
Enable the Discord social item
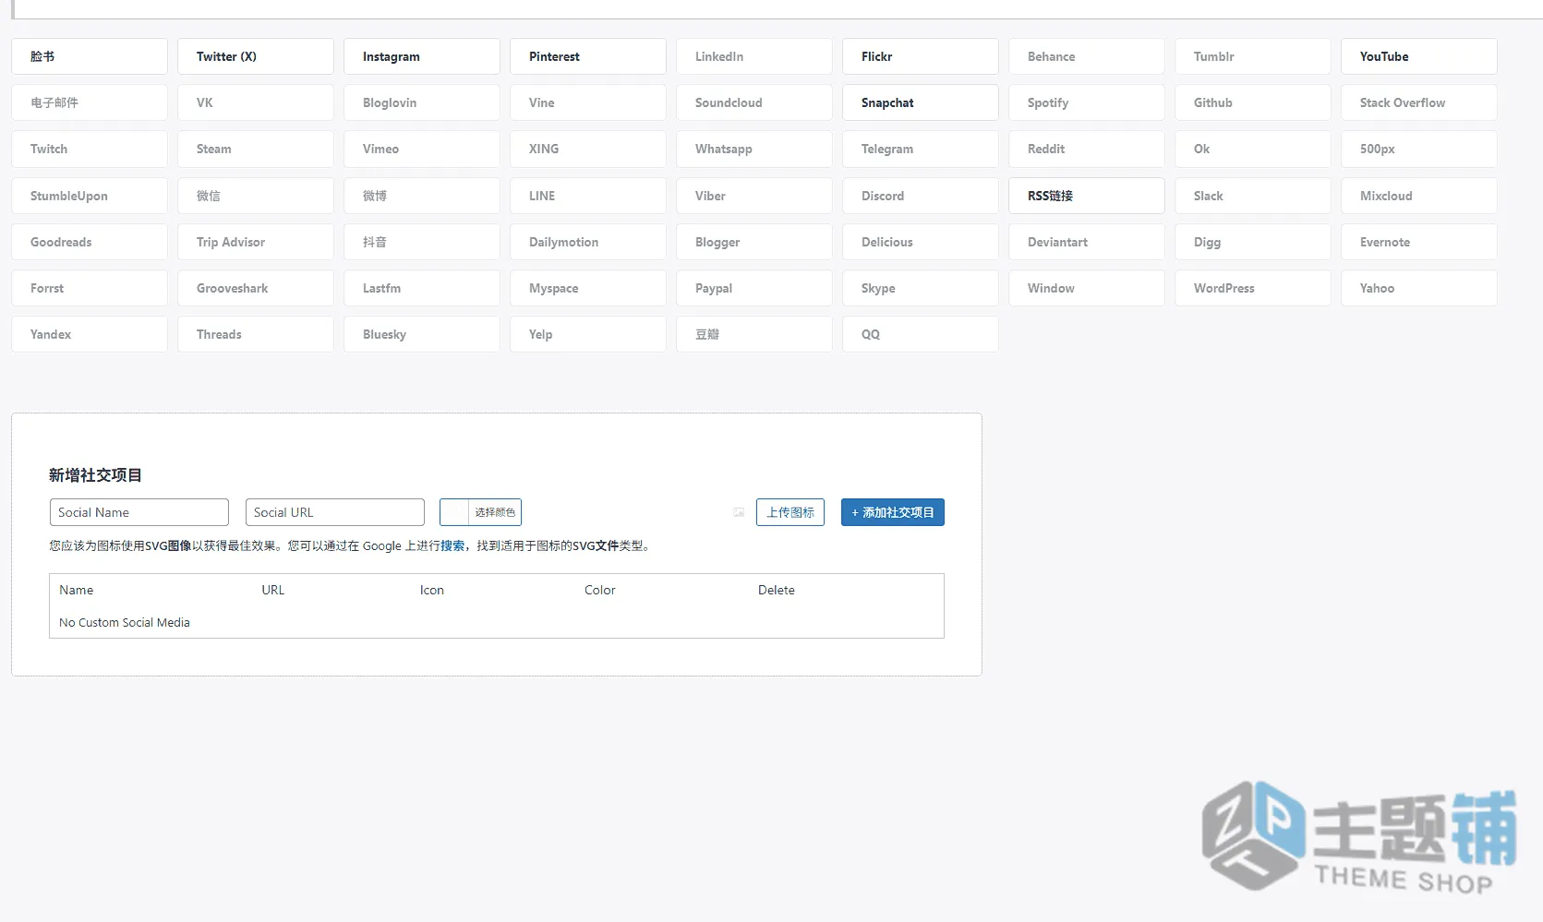pos(921,196)
